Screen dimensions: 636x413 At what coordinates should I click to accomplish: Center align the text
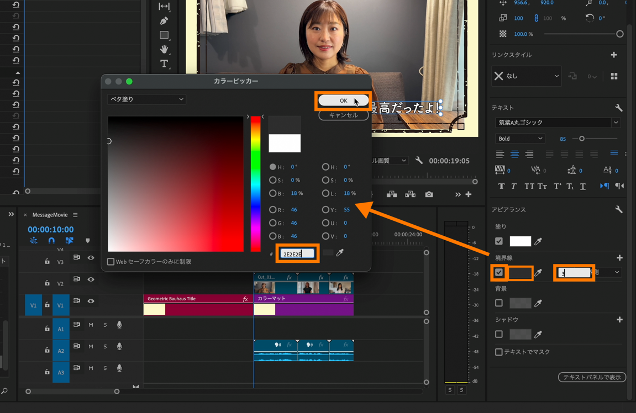click(x=514, y=154)
